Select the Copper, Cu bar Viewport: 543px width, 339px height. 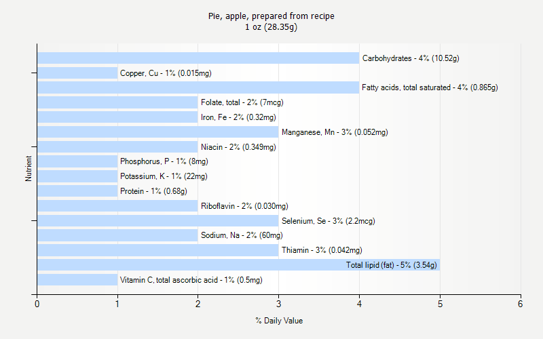click(x=77, y=73)
